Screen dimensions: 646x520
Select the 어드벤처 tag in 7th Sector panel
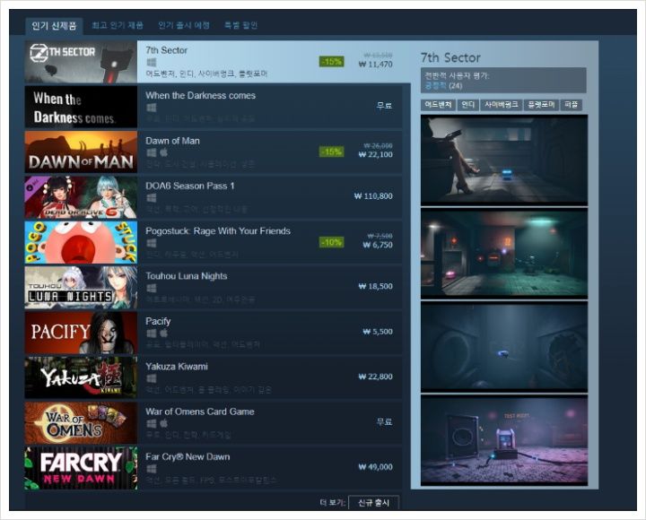[439, 105]
